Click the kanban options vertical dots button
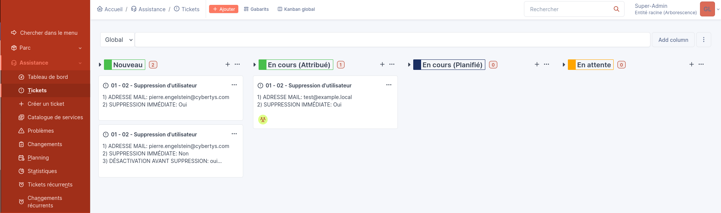 click(704, 40)
